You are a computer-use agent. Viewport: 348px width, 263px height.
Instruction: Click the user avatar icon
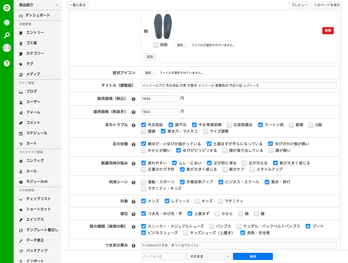coord(7,48)
